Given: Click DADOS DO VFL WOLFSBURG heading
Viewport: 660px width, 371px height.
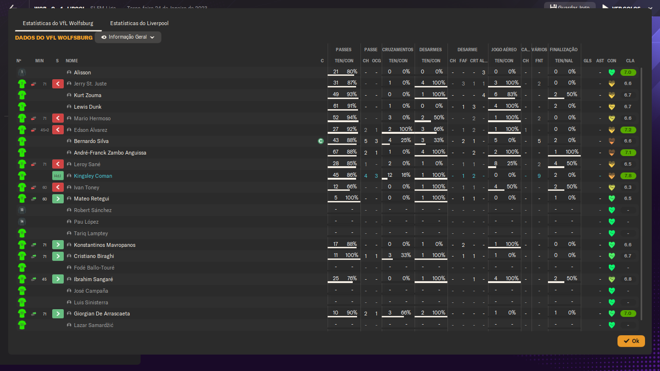Looking at the screenshot, I should pyautogui.click(x=54, y=37).
